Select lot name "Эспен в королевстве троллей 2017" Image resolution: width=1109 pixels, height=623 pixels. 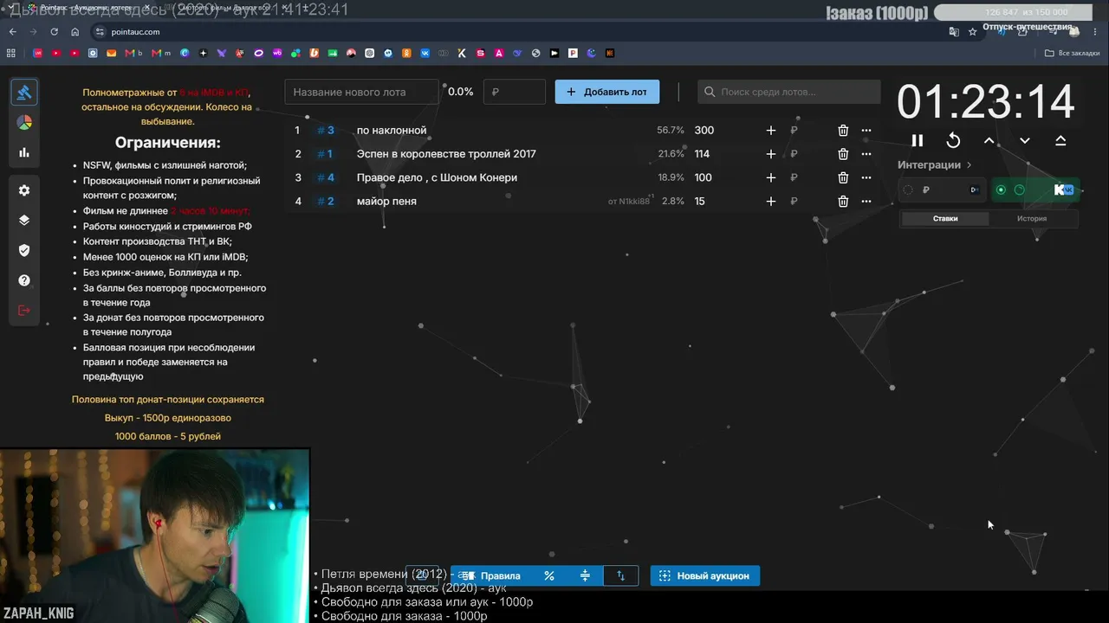(446, 154)
